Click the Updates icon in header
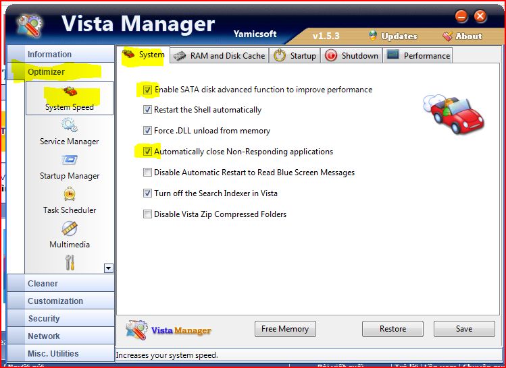This screenshot has height=368, width=506. [374, 36]
